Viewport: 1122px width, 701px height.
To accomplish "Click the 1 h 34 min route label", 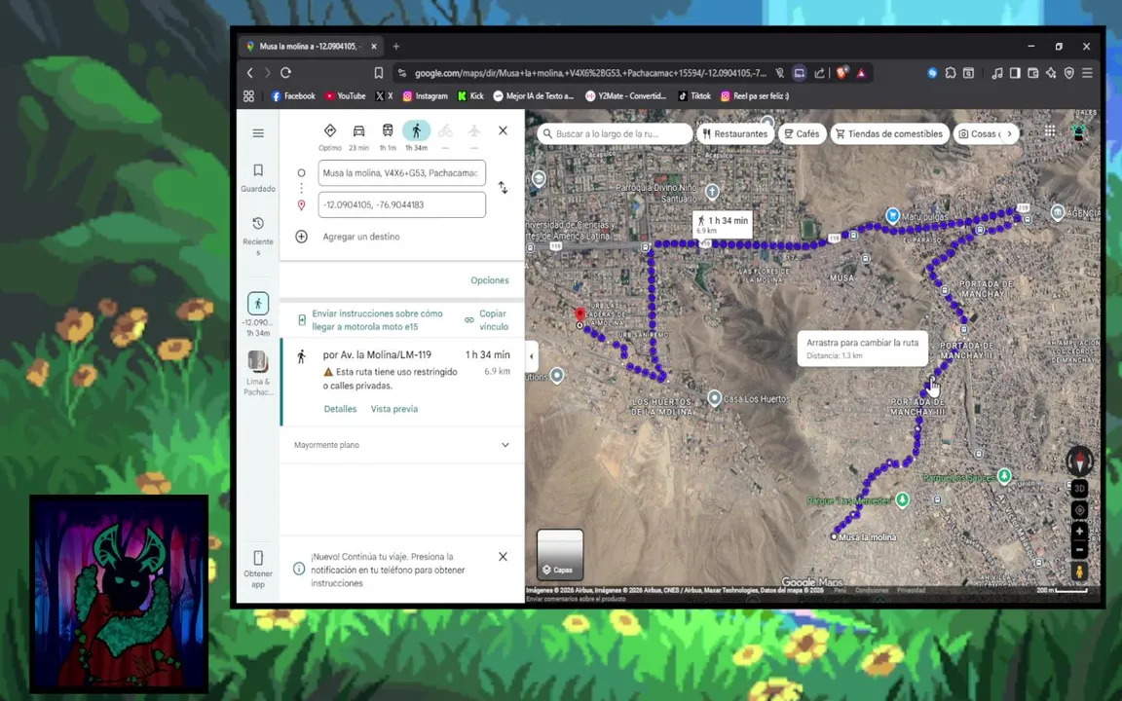I will tap(723, 224).
